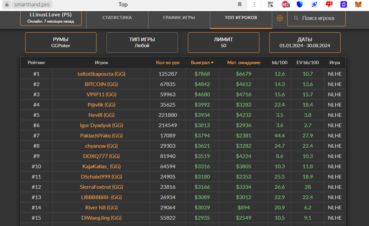Open player DSchaixi999 (GG)
This screenshot has height=226, width=369.
[x=101, y=177]
